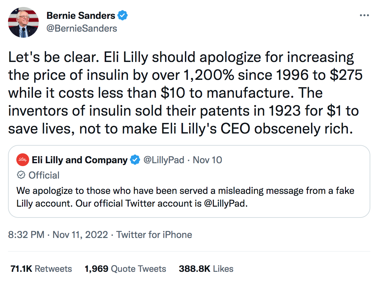Open the three-dot more options menu
The height and width of the screenshot is (283, 377).
(x=364, y=15)
